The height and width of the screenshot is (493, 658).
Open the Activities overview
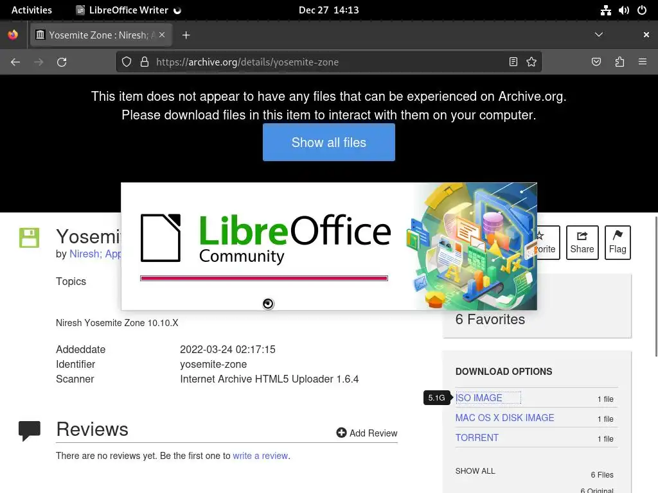(31, 10)
